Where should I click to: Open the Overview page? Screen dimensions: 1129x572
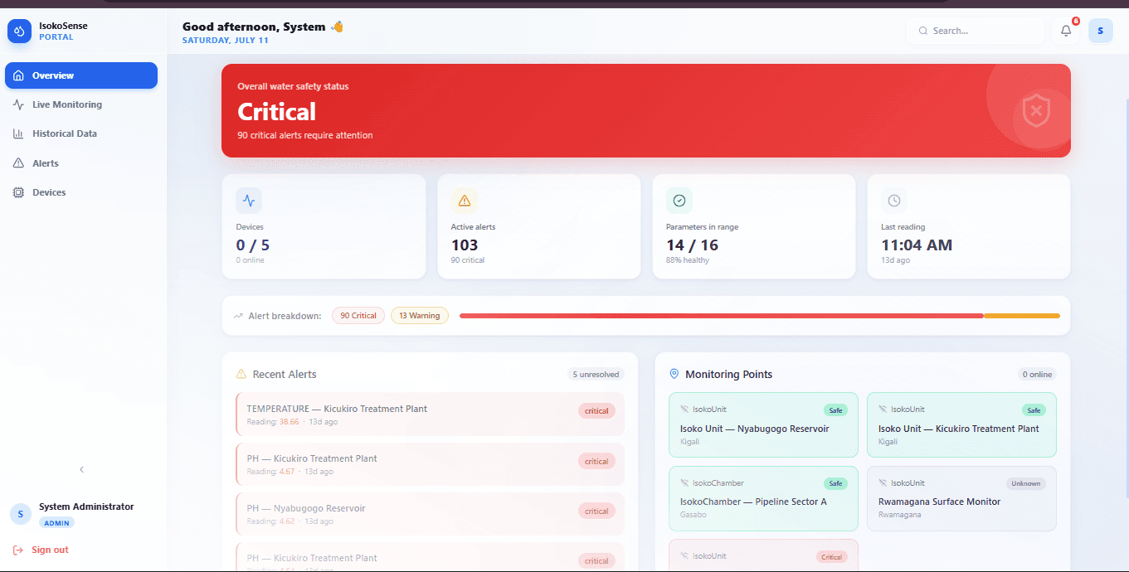click(x=81, y=75)
